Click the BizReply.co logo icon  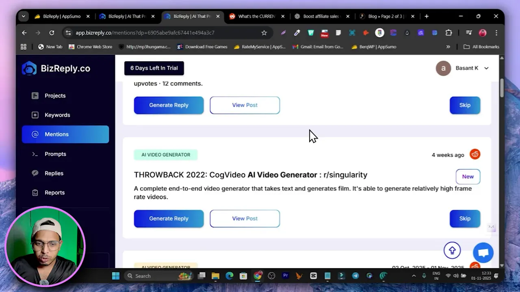pyautogui.click(x=28, y=68)
